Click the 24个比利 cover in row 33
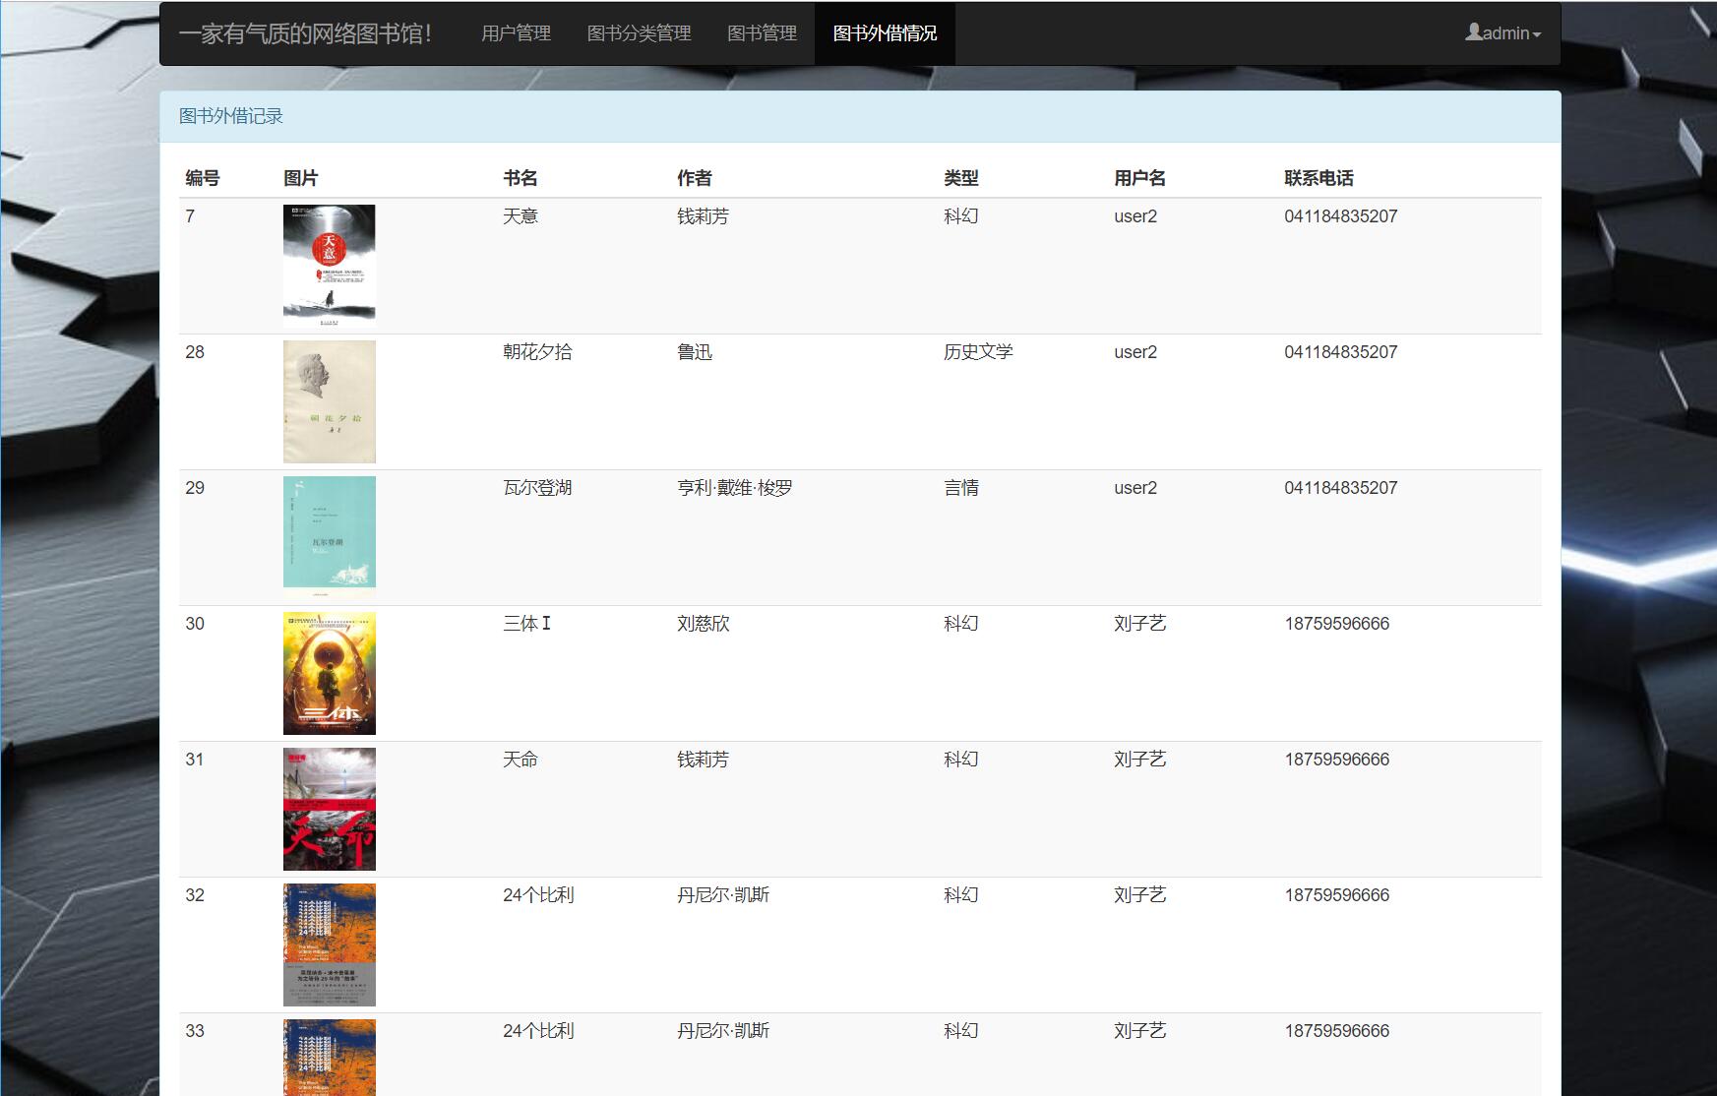This screenshot has width=1717, height=1096. [329, 1058]
